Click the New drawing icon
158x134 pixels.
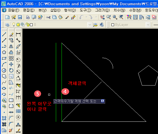tap(7, 17)
